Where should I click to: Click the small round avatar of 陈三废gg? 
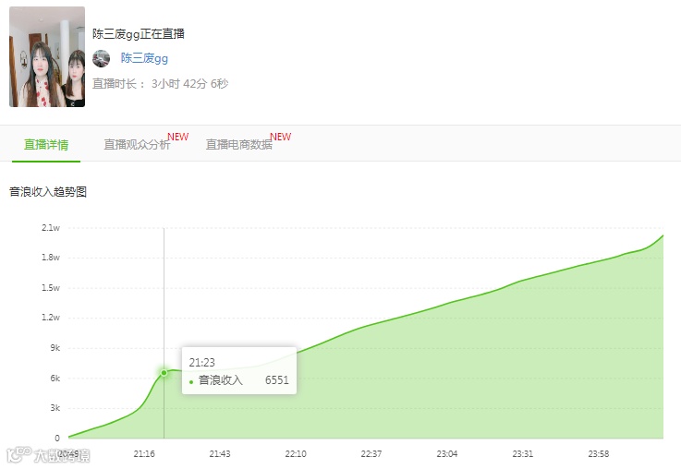click(x=102, y=58)
